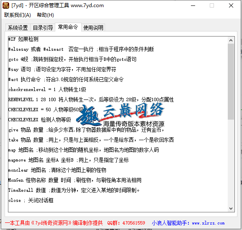Click scrollbar track below the thumb
The width and height of the screenshot is (242, 230).
point(231,162)
